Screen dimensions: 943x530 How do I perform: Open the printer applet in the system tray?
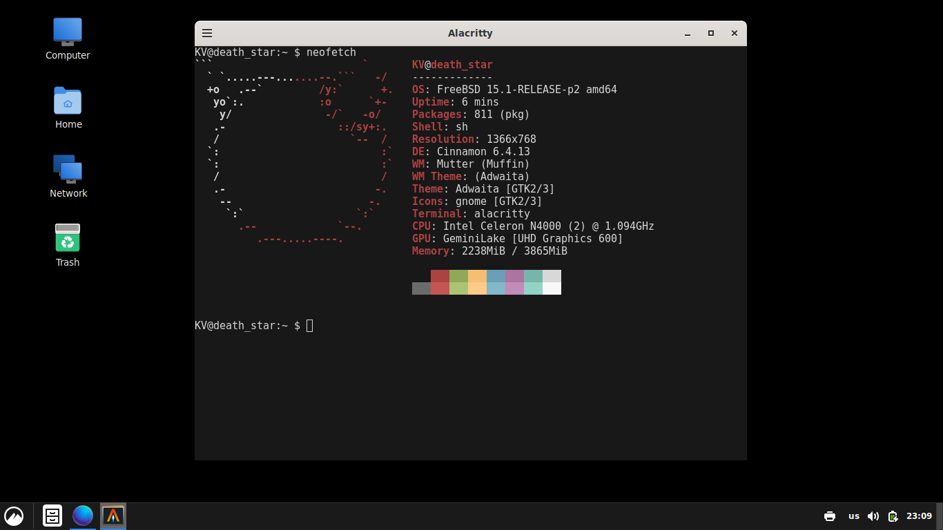point(830,516)
